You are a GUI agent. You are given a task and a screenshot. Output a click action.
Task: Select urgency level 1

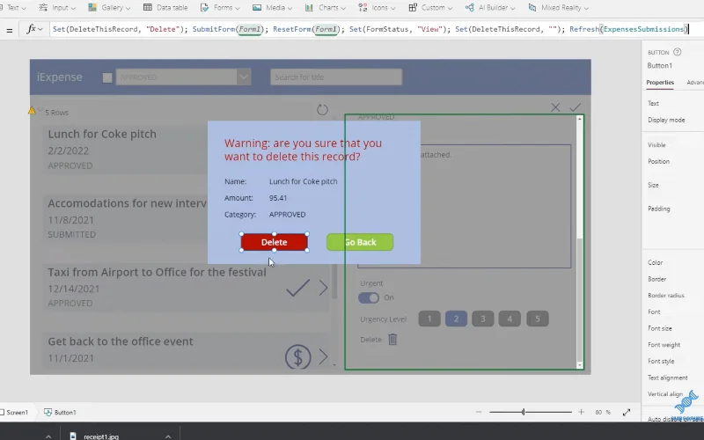(x=429, y=319)
